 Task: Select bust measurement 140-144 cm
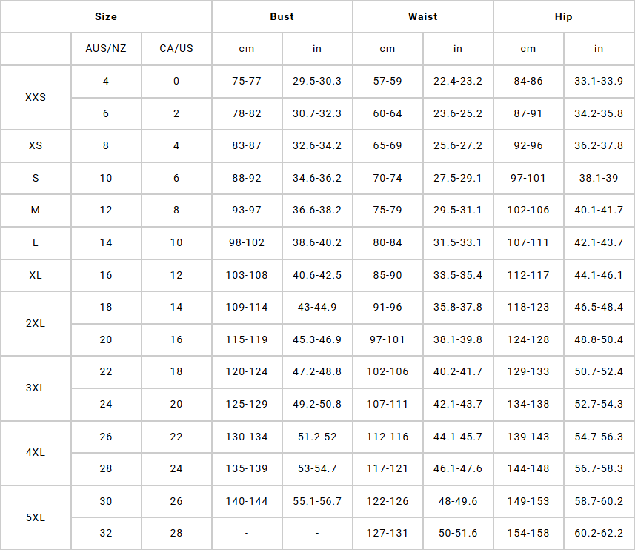tap(247, 501)
